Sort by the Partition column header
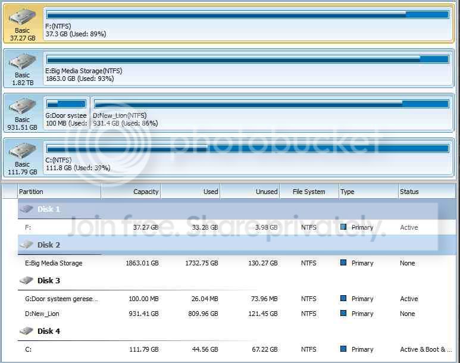Image resolution: width=460 pixels, height=363 pixels. point(60,192)
